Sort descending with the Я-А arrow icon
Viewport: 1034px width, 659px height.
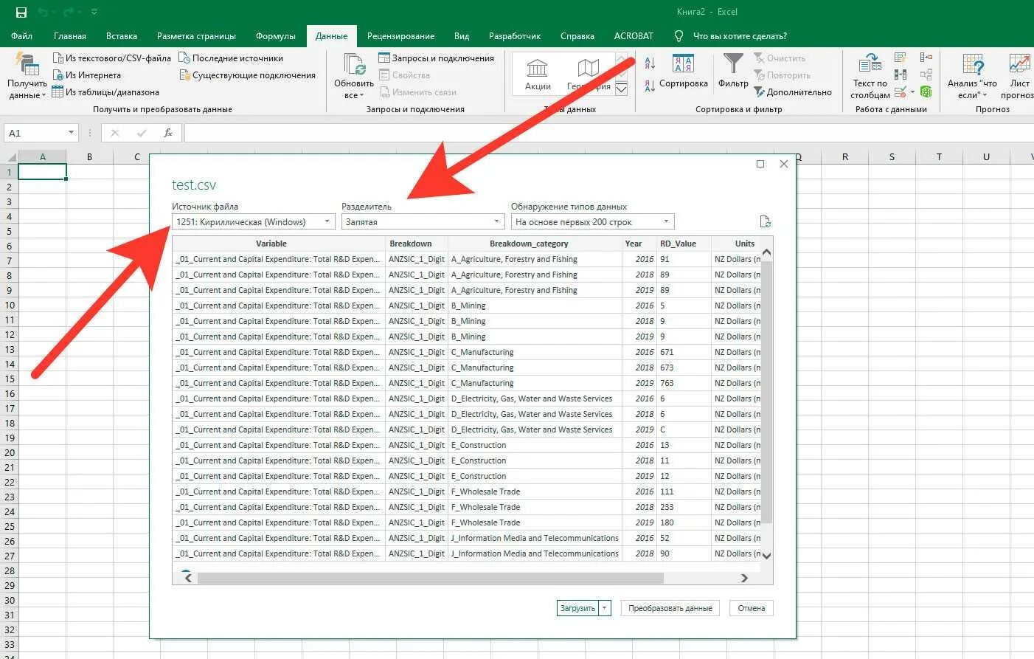click(x=650, y=86)
